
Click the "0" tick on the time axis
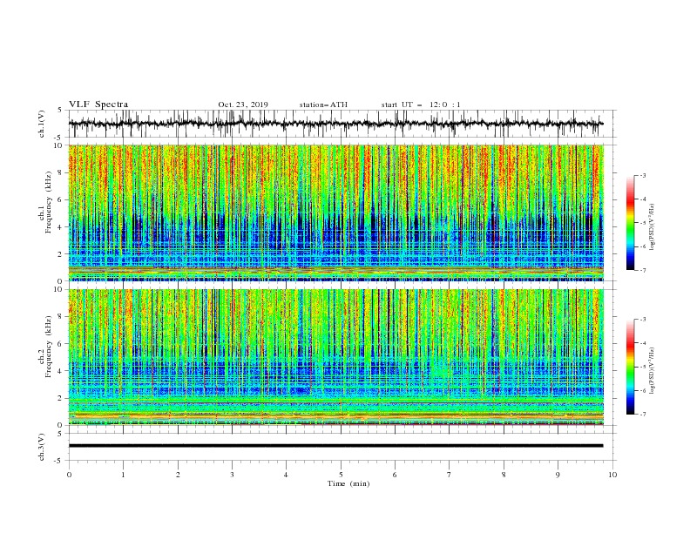click(69, 475)
